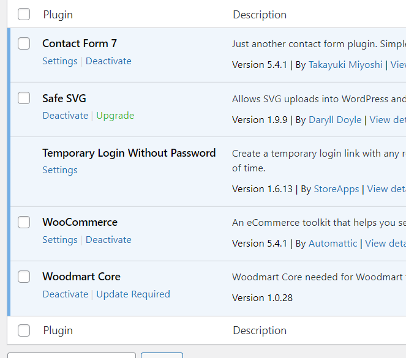Click the Version 1.6.13 text
The image size is (406, 358).
point(262,189)
